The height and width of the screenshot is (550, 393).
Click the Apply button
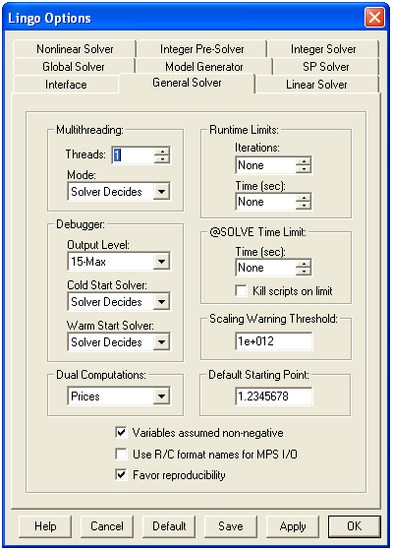point(293,526)
